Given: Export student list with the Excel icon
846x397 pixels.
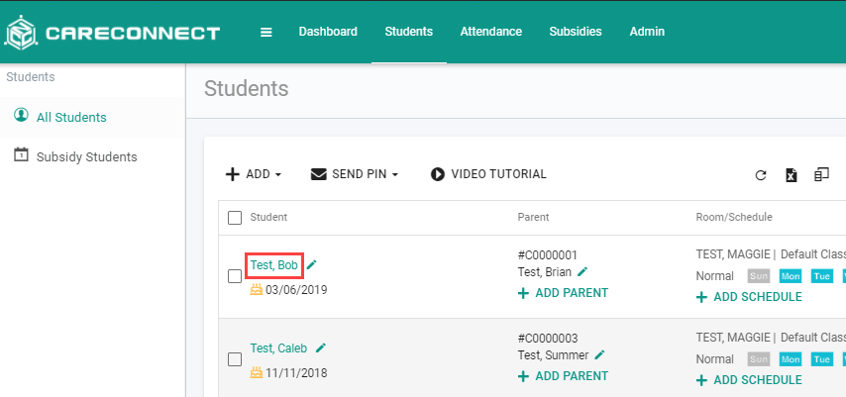Looking at the screenshot, I should 791,175.
